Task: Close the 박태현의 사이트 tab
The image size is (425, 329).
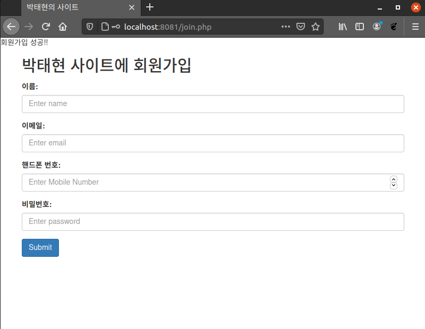Action: (x=132, y=7)
